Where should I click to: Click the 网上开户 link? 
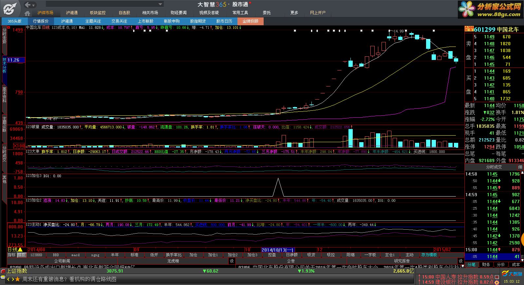pos(318,13)
